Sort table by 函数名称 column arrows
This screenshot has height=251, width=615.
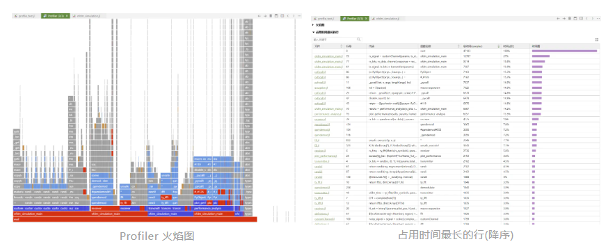point(459,47)
